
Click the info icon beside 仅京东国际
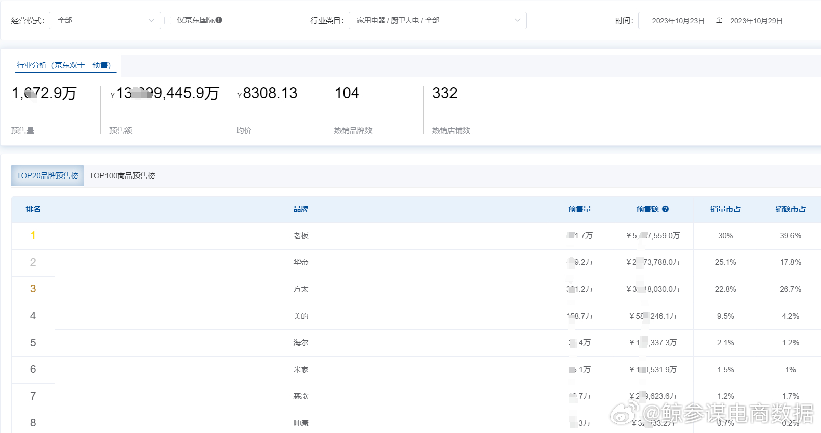219,20
